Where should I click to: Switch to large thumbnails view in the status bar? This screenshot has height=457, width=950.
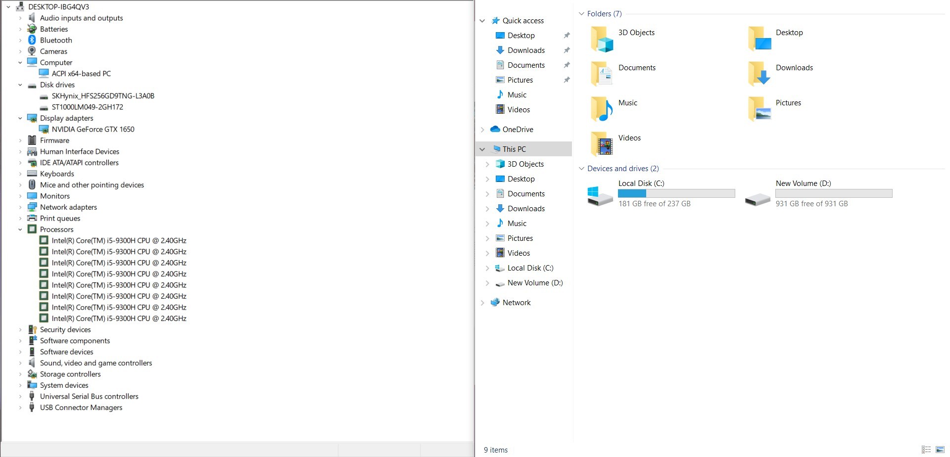[939, 450]
